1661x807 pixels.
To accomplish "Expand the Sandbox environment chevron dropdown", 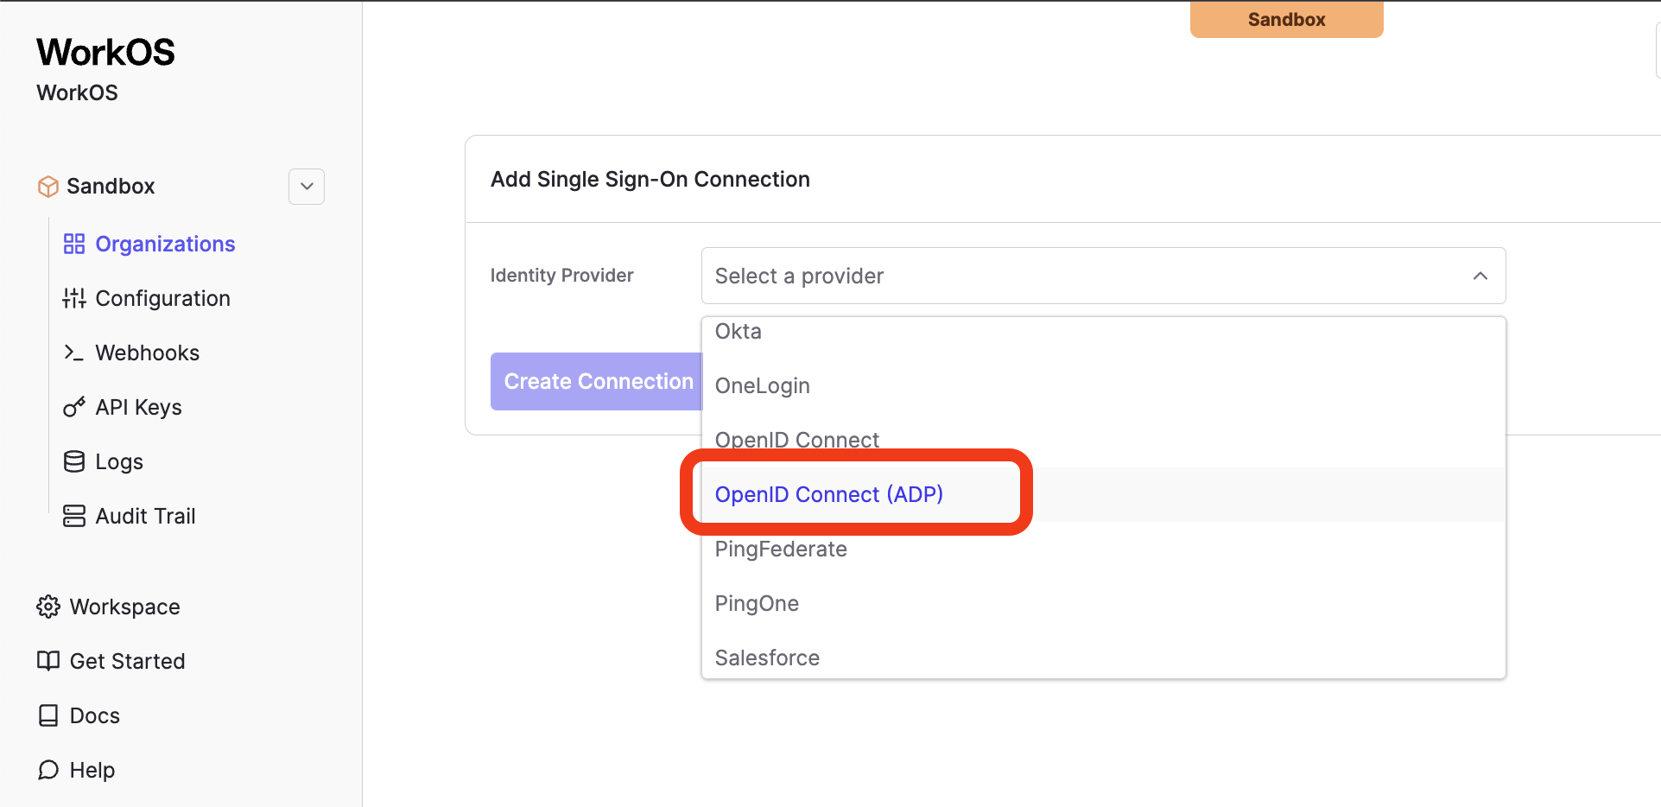I will (307, 187).
